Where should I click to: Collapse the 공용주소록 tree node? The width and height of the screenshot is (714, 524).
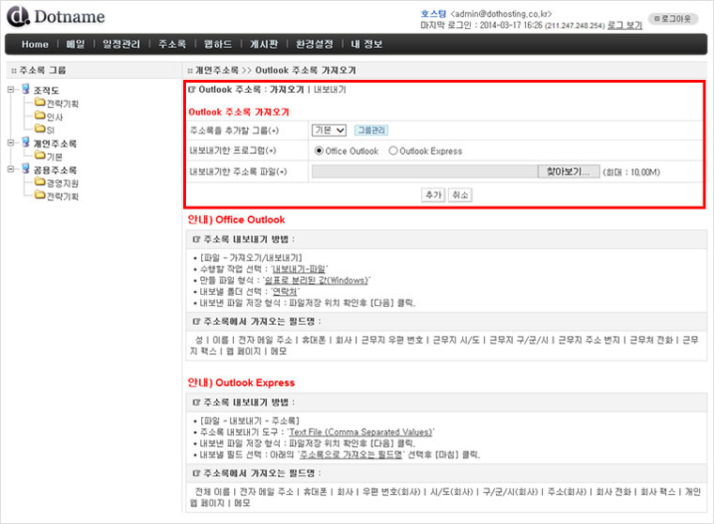10,170
